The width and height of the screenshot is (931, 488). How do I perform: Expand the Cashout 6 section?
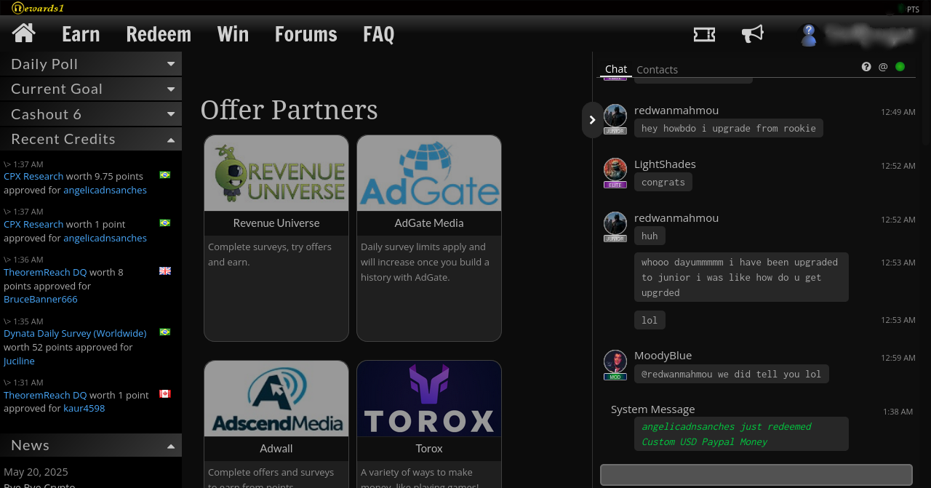tap(91, 114)
